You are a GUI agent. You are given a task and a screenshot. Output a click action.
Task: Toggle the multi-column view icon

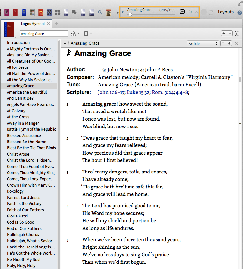pos(86,34)
